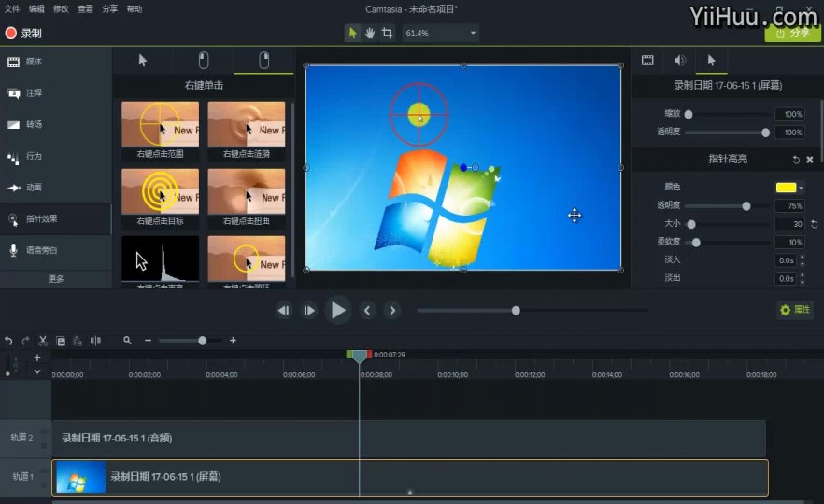Redo the last timeline action
This screenshot has width=824, height=504.
tap(26, 341)
